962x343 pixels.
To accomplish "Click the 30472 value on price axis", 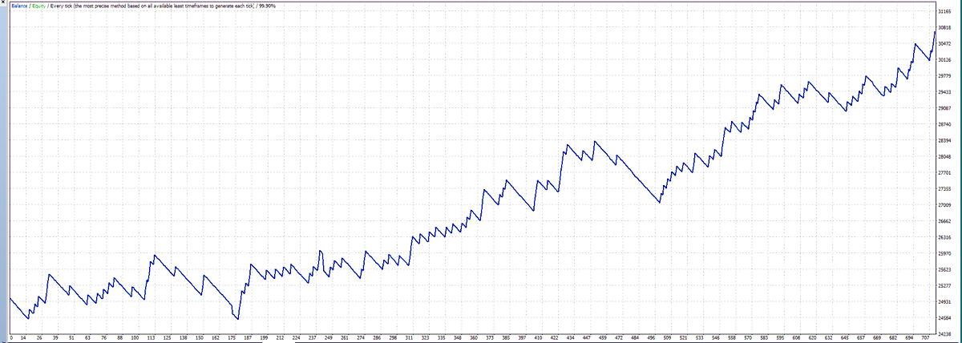I will [x=943, y=43].
